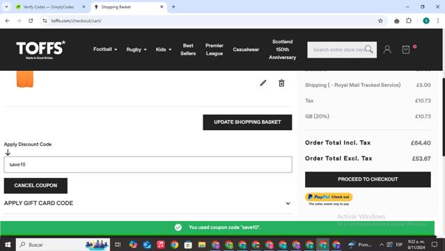Viewport: 445px width, 251px height.
Task: Click the ESP language indicator
Action: coord(399,245)
